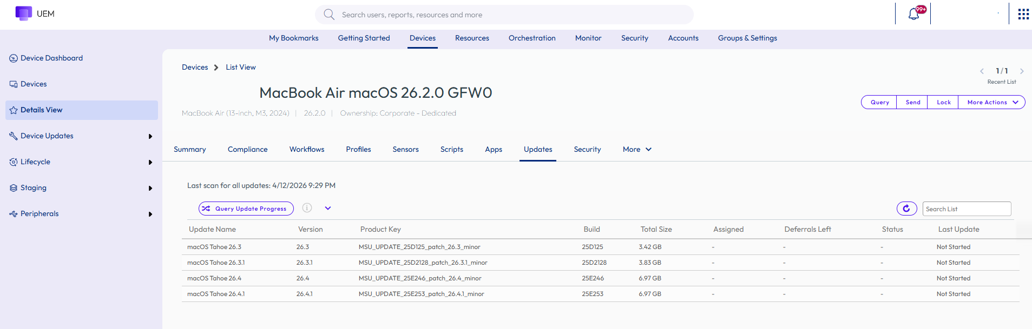Open Details View in sidebar
This screenshot has width=1032, height=329.
82,110
